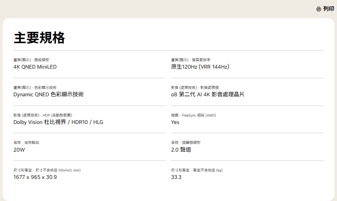Image resolution: width=337 pixels, height=201 pixels.
Task: Click the 1677 x 965 x 30.9 dimensions value
Action: pyautogui.click(x=35, y=177)
